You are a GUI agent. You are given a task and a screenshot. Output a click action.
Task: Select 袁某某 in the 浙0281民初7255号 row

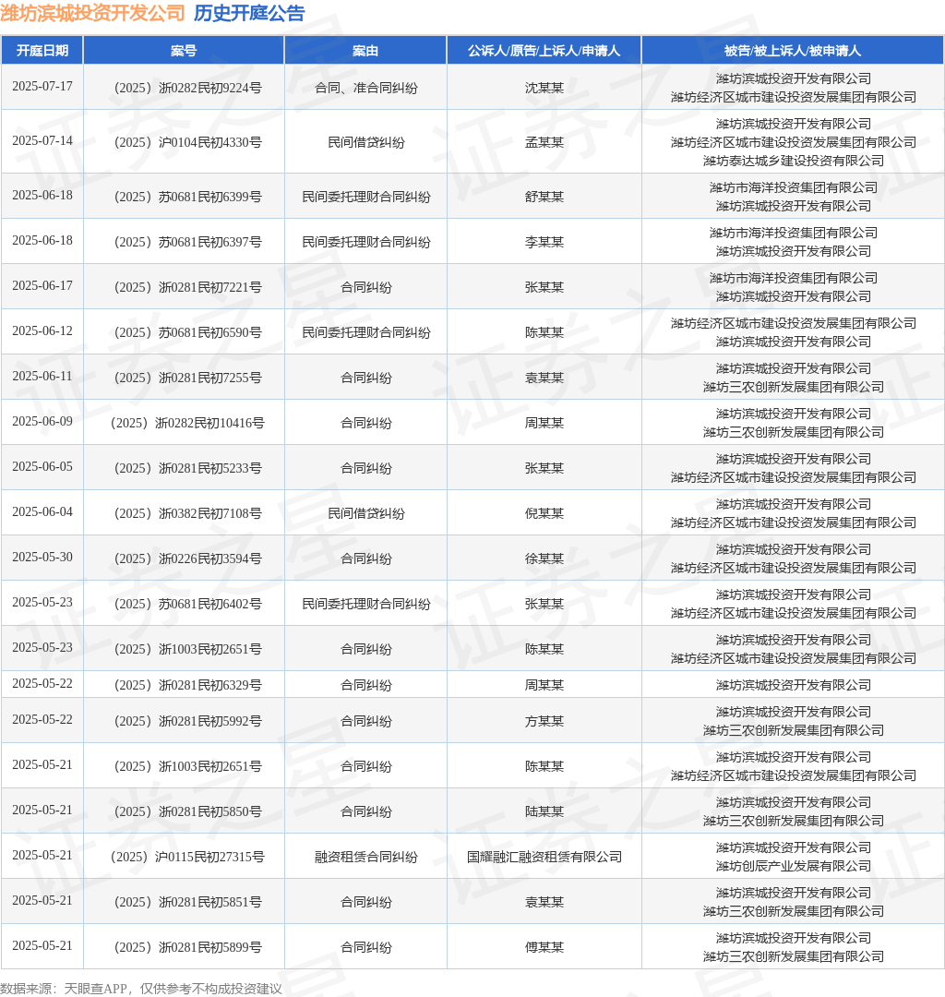(544, 378)
